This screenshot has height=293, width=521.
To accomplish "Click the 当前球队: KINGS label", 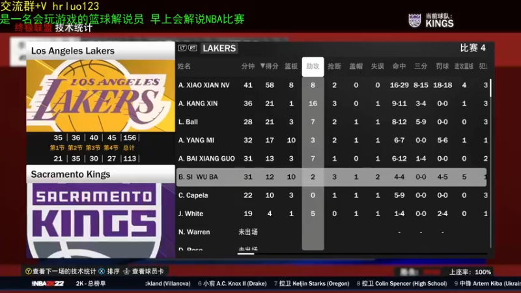I will point(439,21).
